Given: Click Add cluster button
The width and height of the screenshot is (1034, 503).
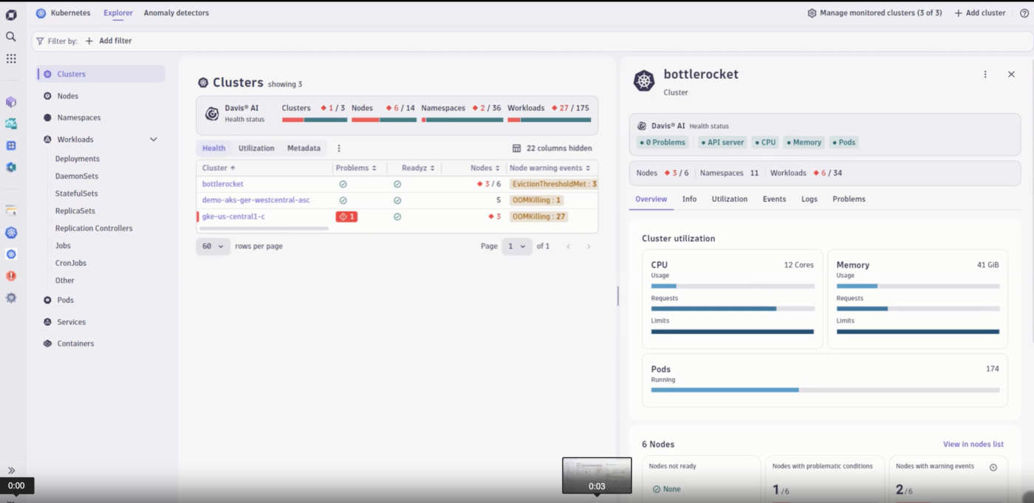Looking at the screenshot, I should 980,13.
